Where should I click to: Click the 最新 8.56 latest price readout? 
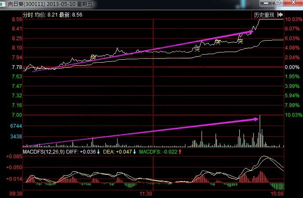(x=70, y=15)
